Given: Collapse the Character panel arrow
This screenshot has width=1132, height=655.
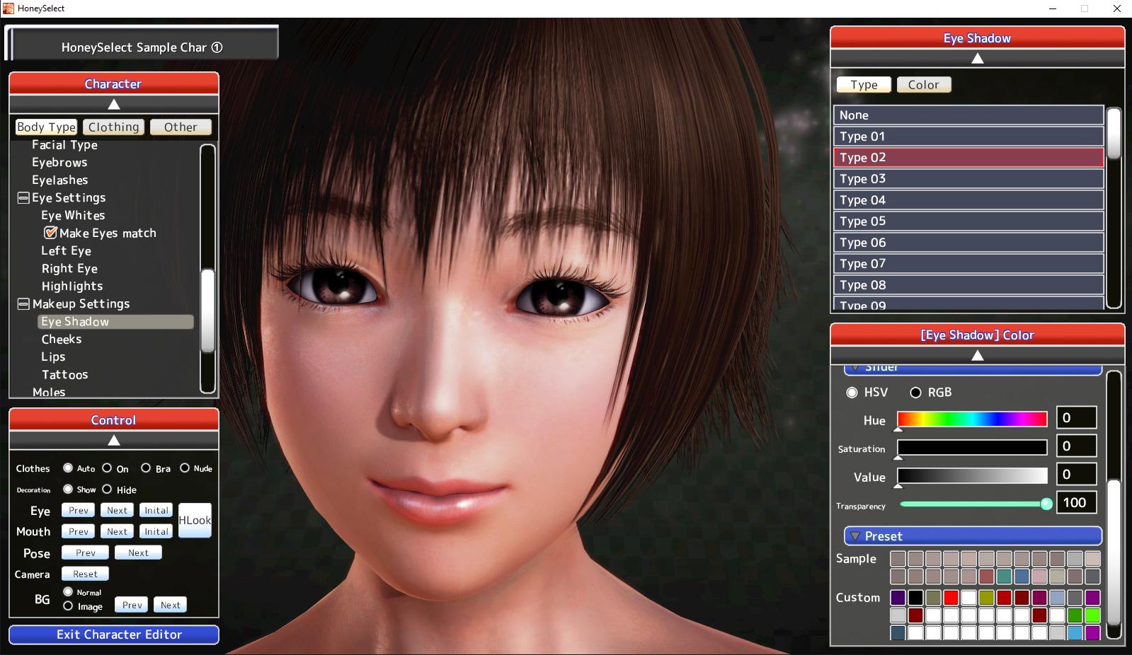Looking at the screenshot, I should coord(113,105).
